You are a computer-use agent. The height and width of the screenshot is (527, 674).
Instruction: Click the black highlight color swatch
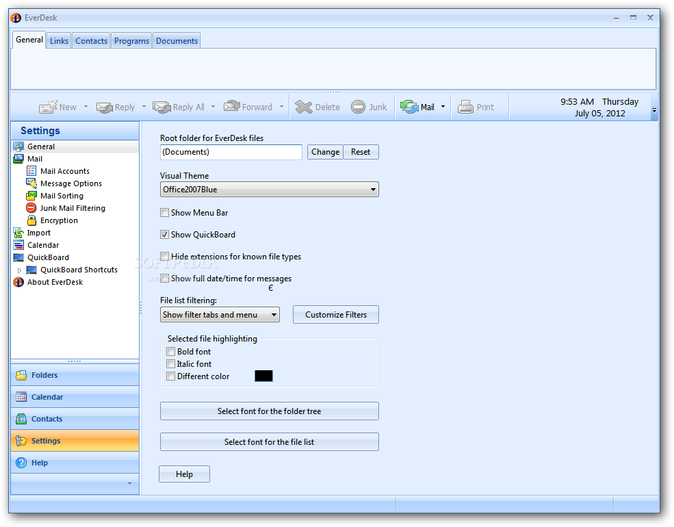coord(263,376)
